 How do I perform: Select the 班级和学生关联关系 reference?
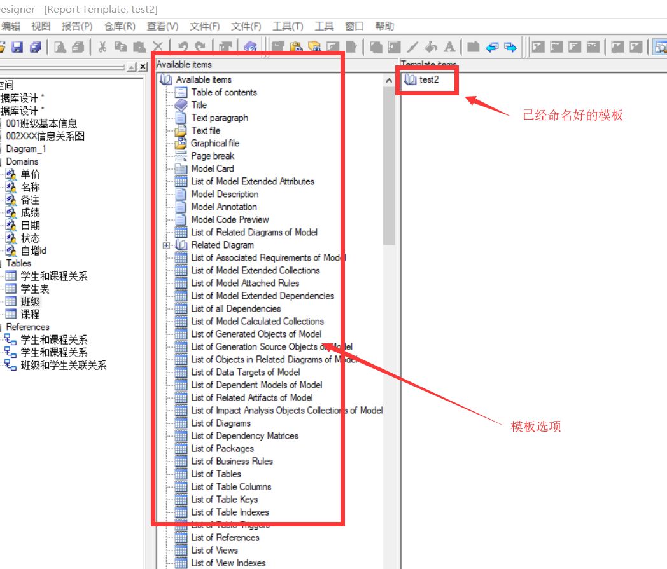(64, 366)
